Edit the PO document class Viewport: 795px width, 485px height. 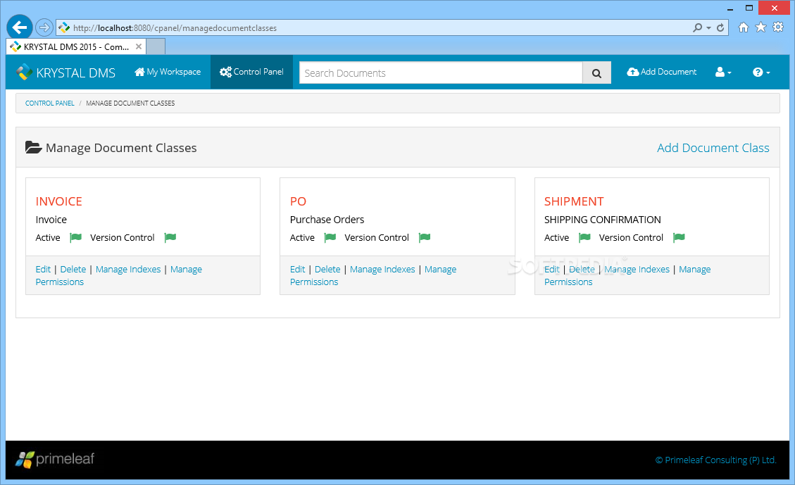pyautogui.click(x=298, y=269)
